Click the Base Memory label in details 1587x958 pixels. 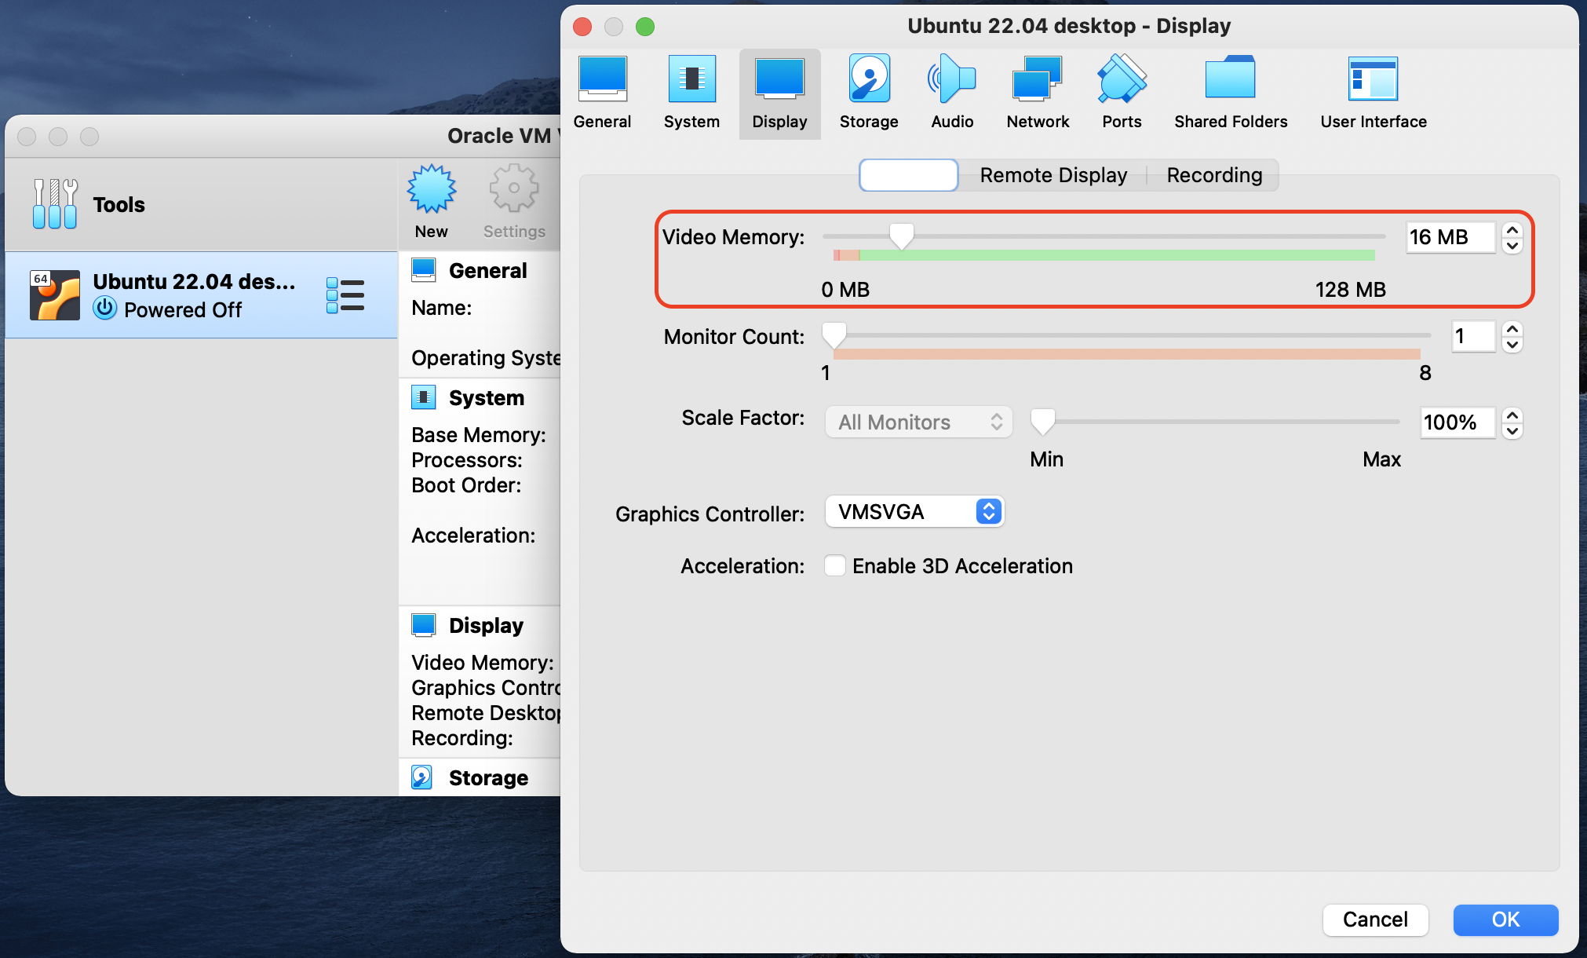pyautogui.click(x=478, y=435)
